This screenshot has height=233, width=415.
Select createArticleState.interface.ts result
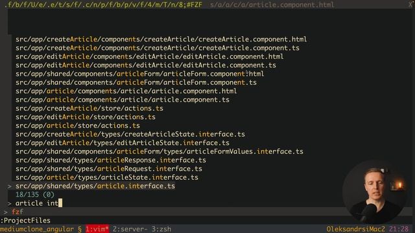click(130, 134)
